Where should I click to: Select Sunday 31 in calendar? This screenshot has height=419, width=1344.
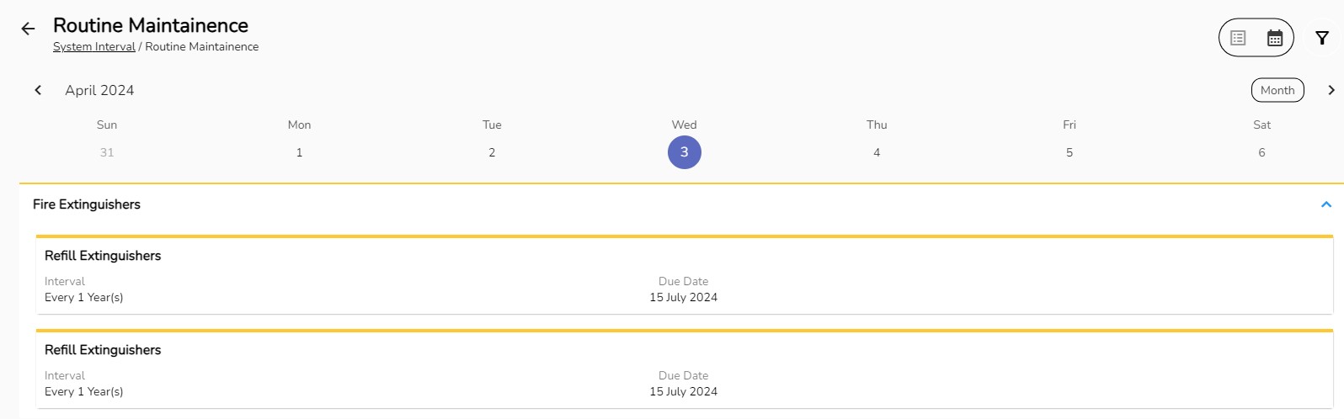(x=107, y=152)
